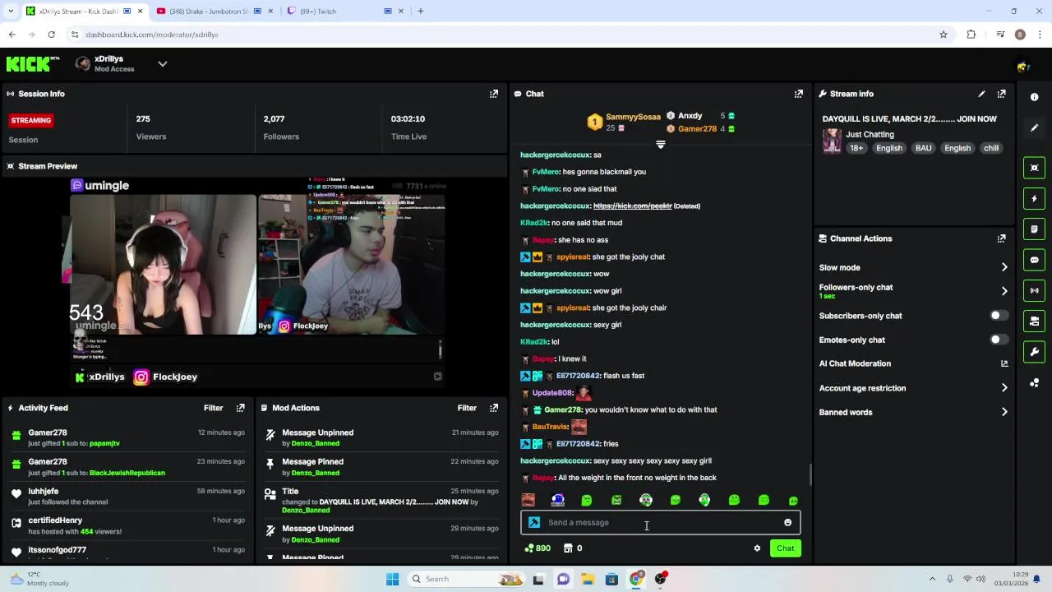Pop out the Activity Feed panel

(241, 408)
